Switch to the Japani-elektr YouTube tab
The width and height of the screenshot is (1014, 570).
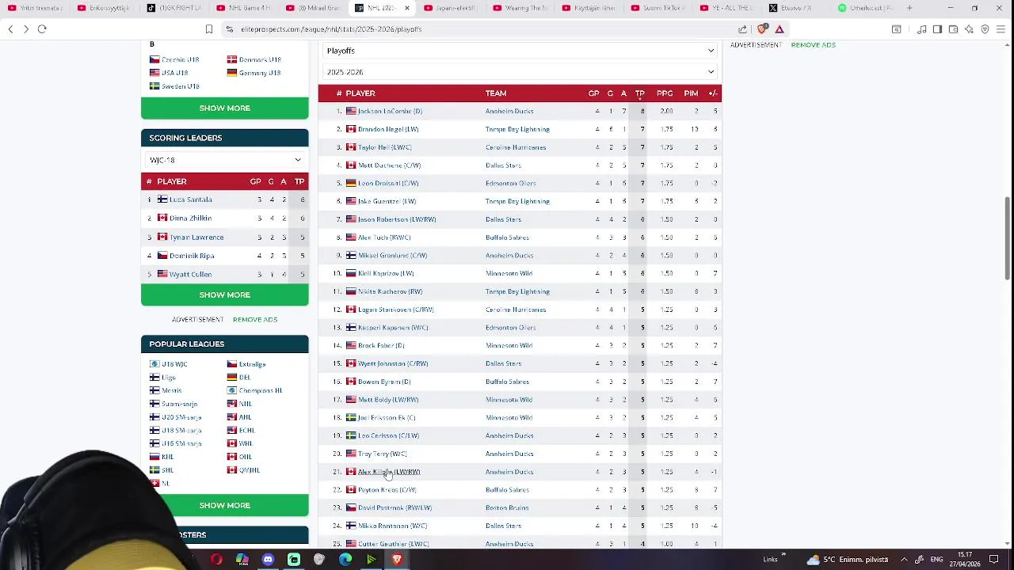(x=450, y=8)
